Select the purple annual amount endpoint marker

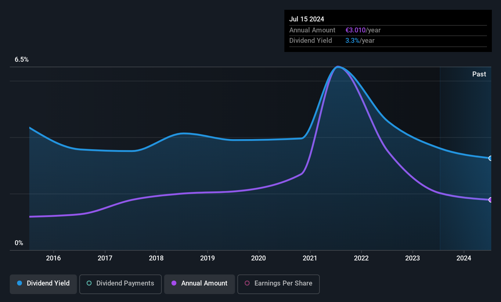491,200
